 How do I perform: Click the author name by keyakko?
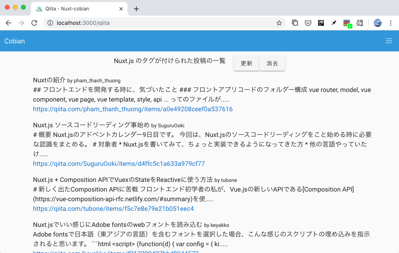coord(216,225)
